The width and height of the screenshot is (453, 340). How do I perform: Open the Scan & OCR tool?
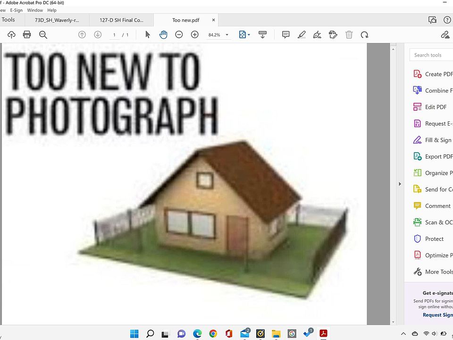433,222
